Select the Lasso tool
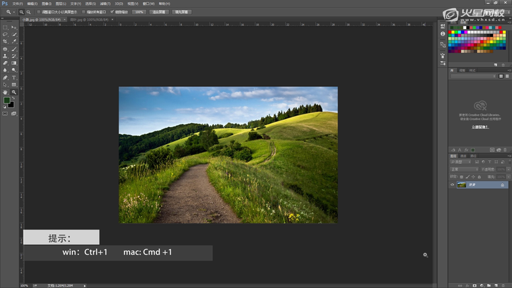 pos(5,34)
